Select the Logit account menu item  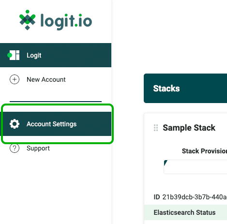coord(56,55)
